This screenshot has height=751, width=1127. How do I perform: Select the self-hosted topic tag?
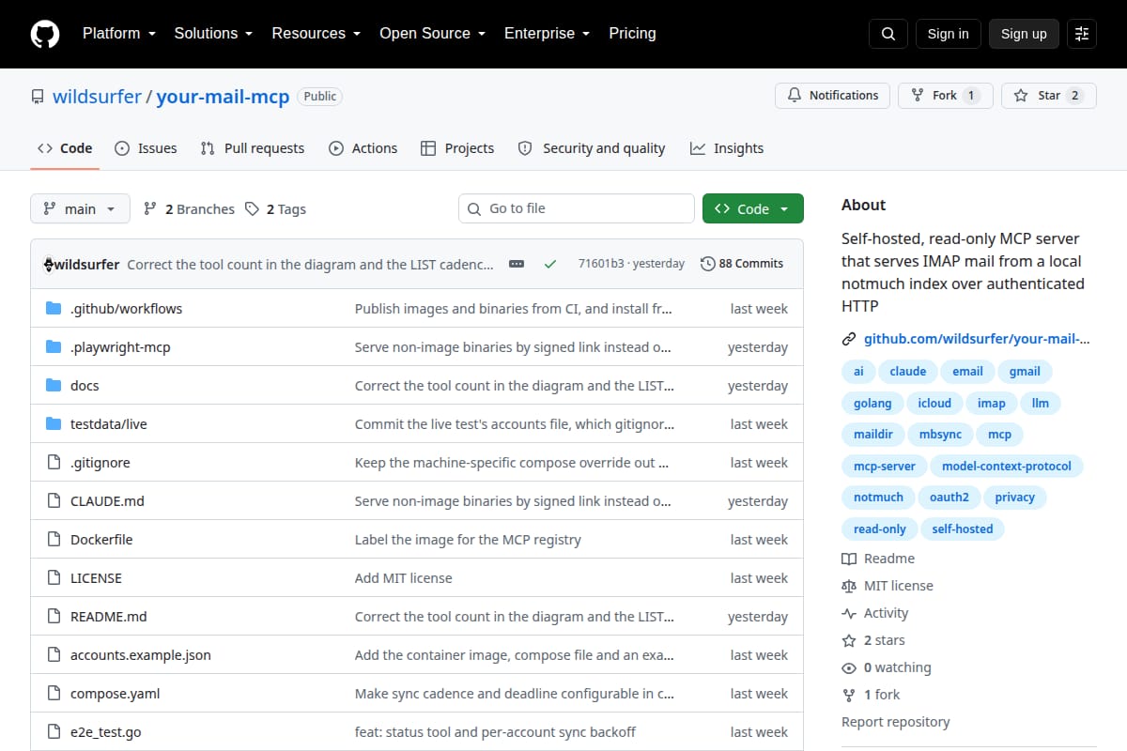point(963,529)
